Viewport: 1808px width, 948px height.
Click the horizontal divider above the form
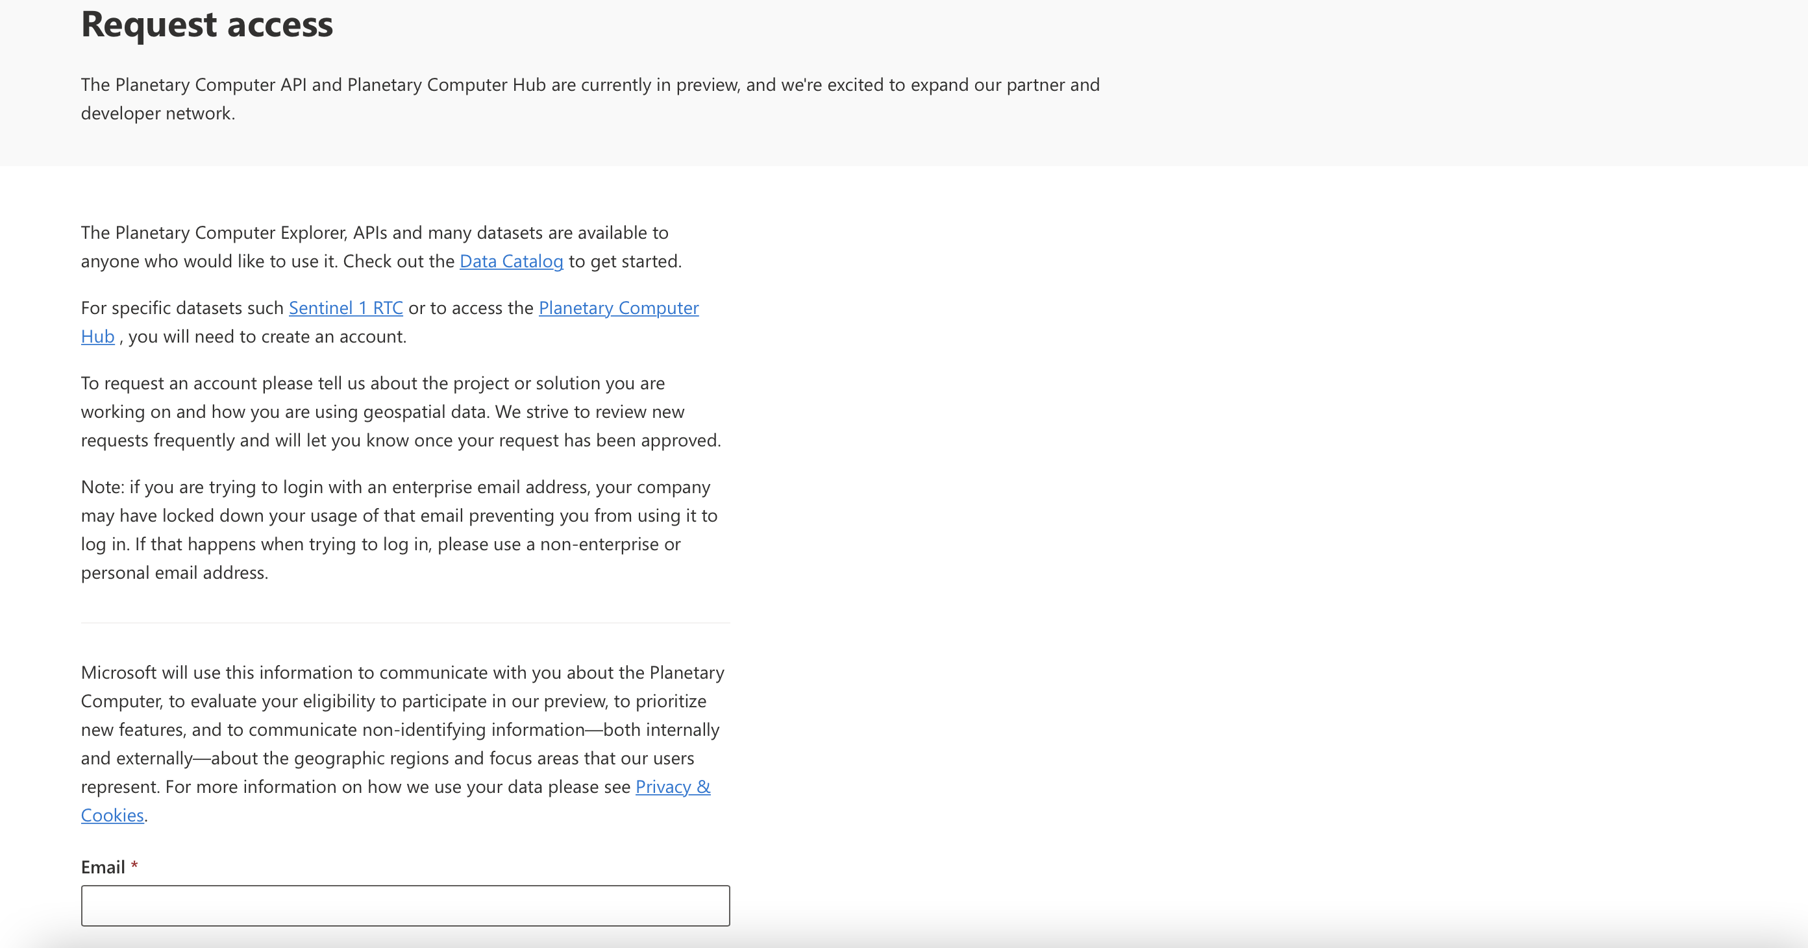[x=405, y=623]
